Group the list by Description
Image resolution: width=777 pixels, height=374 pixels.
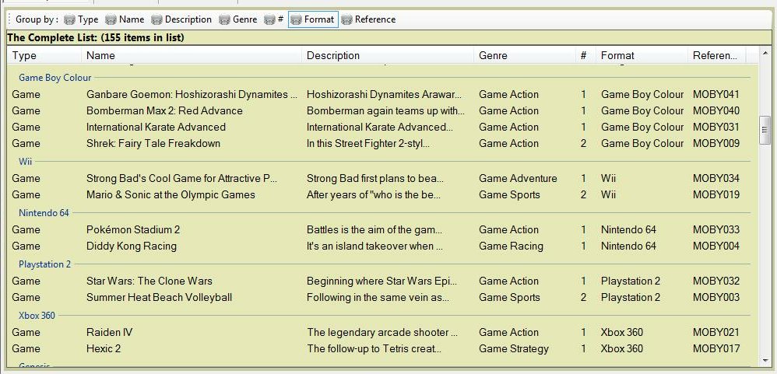pyautogui.click(x=181, y=19)
